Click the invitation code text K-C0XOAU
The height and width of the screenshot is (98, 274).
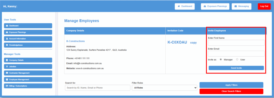pos(177,42)
